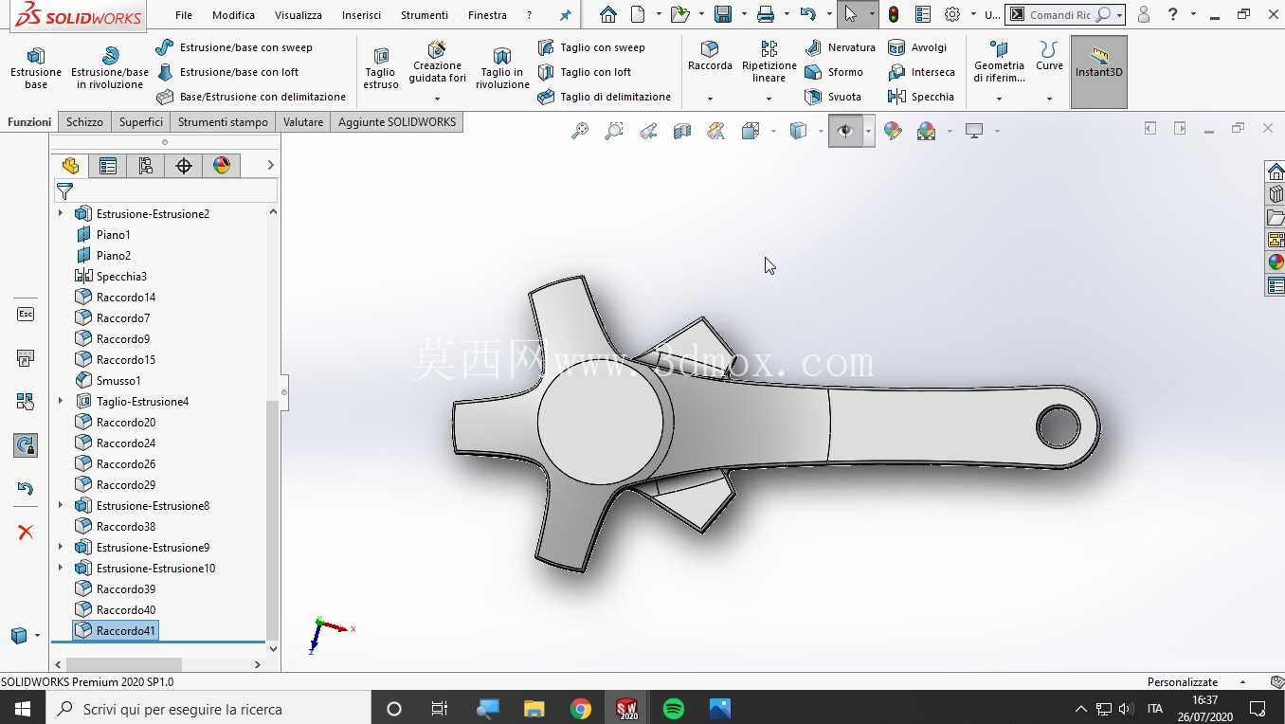The width and height of the screenshot is (1285, 724).
Task: Select Nervatura rib tool
Action: pyautogui.click(x=840, y=47)
